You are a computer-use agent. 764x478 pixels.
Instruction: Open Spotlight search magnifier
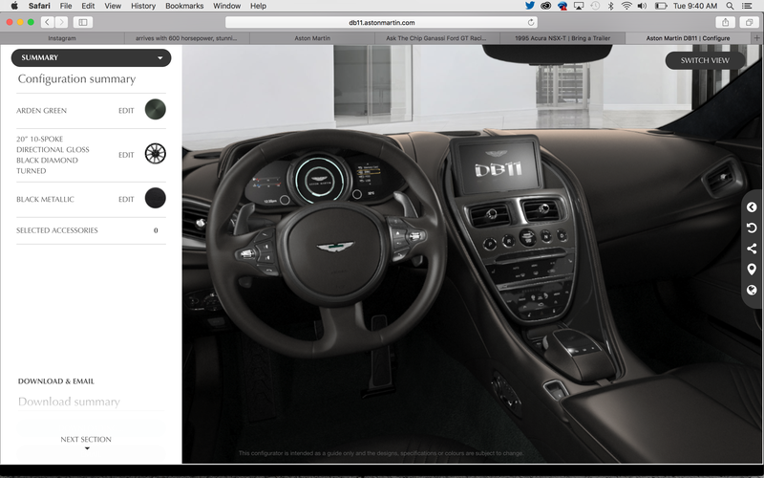click(730, 6)
